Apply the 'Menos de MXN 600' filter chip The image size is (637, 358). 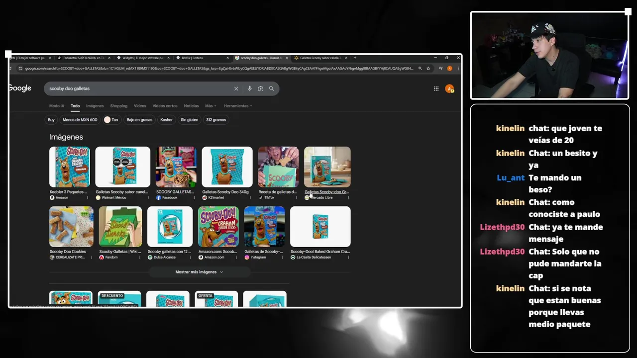tap(80, 120)
